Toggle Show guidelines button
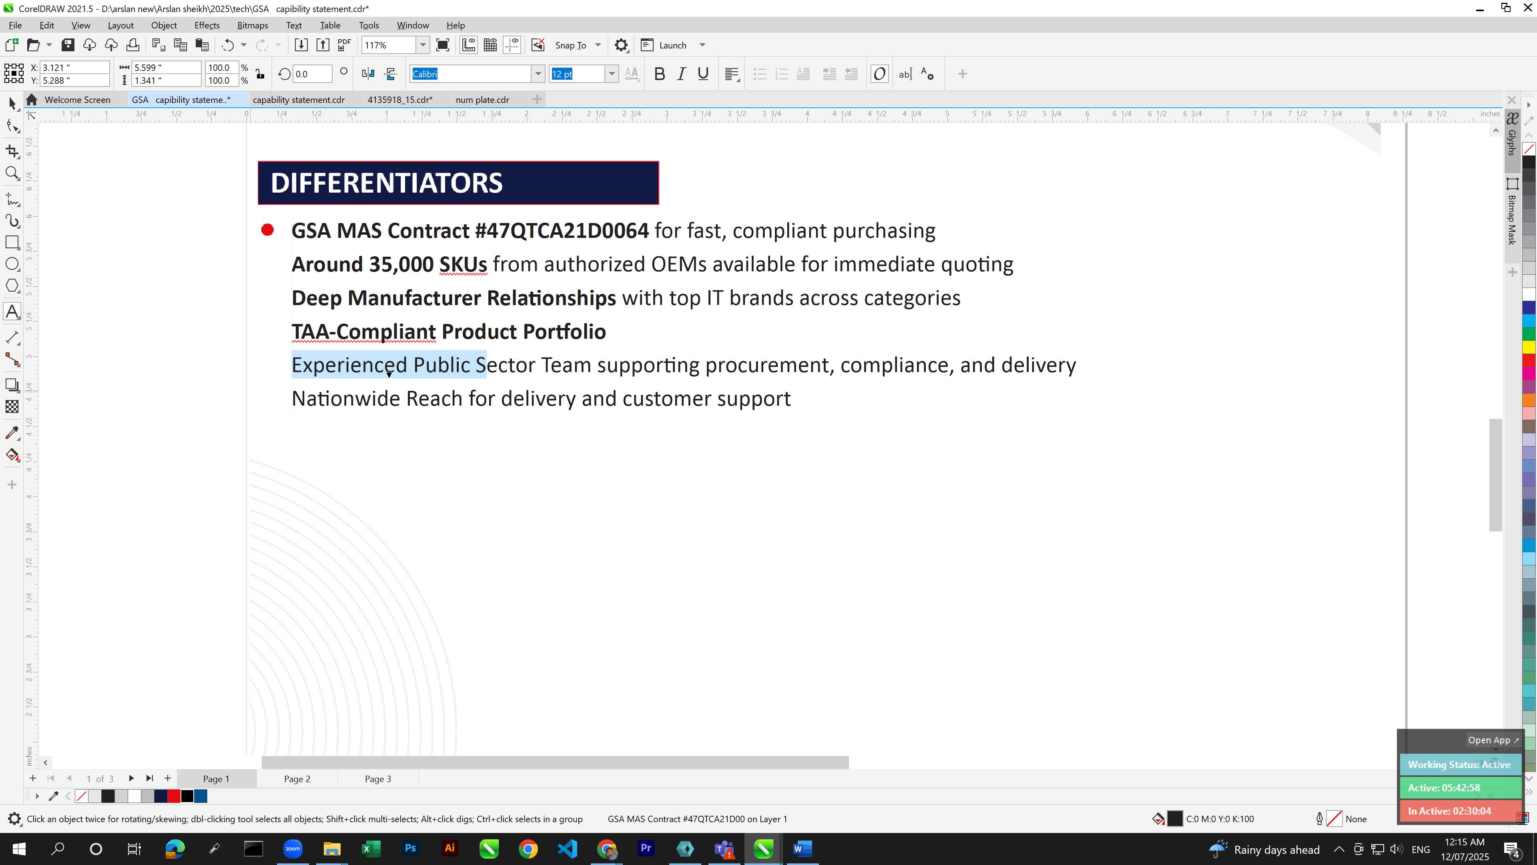The width and height of the screenshot is (1537, 865). click(512, 45)
